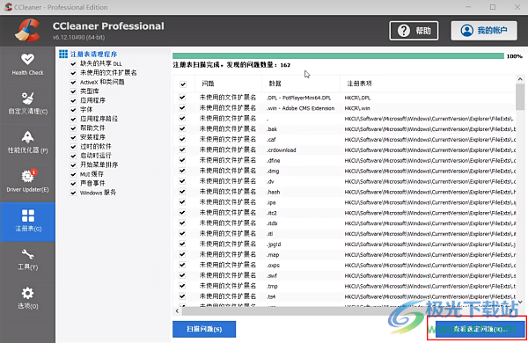
Task: Open the tools (工具) section
Action: (27, 259)
